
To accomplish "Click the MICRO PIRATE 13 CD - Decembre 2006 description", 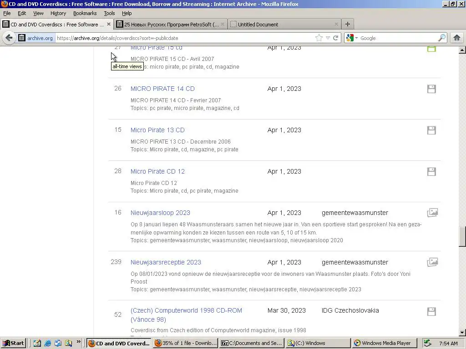I will [180, 142].
